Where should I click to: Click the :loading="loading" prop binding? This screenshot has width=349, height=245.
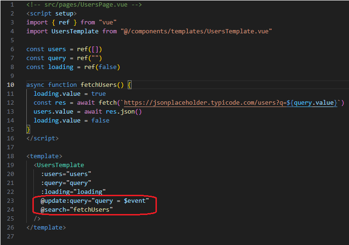72,192
